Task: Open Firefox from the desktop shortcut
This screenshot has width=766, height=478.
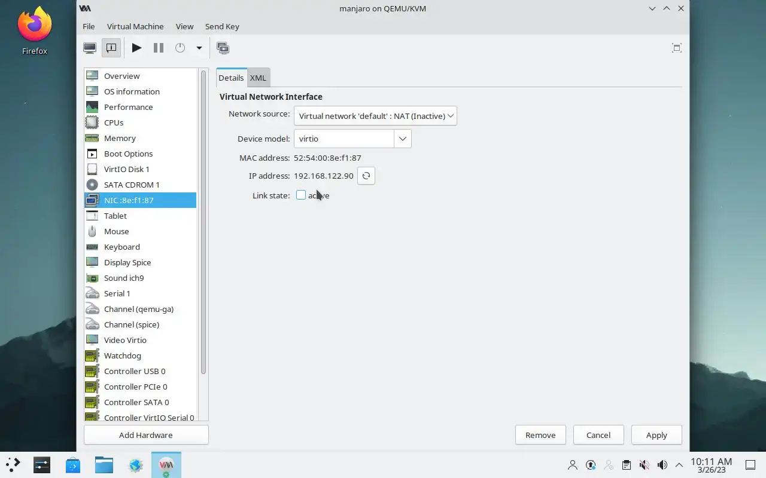Action: click(x=35, y=31)
